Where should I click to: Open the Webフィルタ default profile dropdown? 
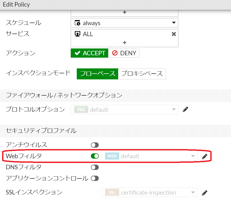coord(150,156)
